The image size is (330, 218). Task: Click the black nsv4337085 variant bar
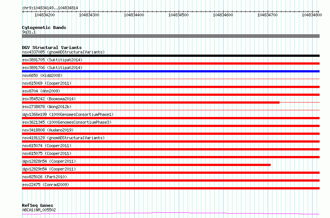point(171,56)
